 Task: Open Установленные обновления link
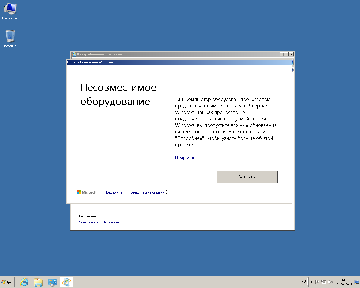click(x=99, y=222)
